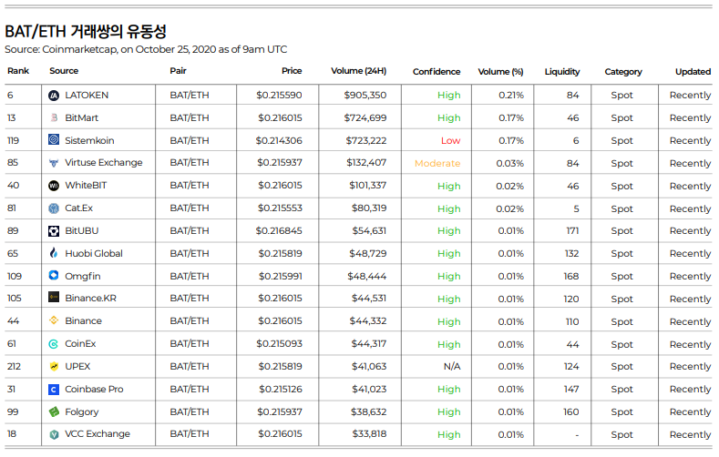
Task: Click the Omgfin exchange logo icon
Action: tap(54, 275)
